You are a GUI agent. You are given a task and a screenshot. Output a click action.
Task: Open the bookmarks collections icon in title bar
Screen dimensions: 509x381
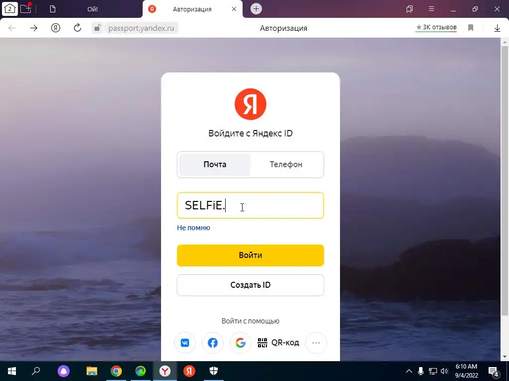[410, 9]
